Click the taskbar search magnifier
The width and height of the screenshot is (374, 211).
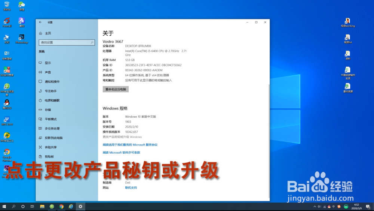pyautogui.click(x=13, y=207)
